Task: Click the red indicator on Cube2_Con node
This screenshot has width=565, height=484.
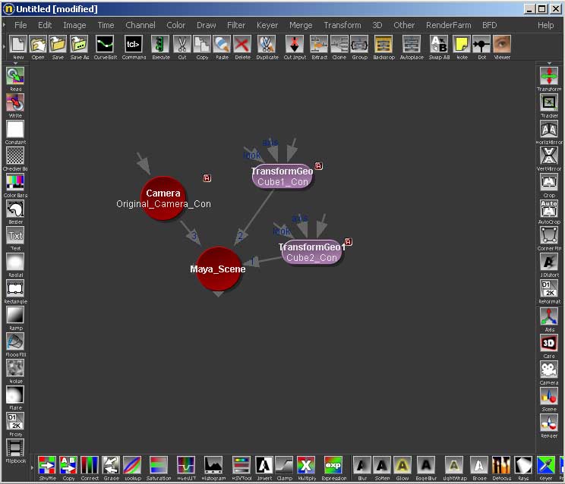Action: (x=348, y=242)
